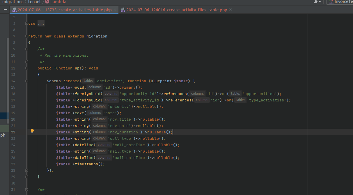
Task: Collapse the up() function fold marker
Action: point(26,68)
